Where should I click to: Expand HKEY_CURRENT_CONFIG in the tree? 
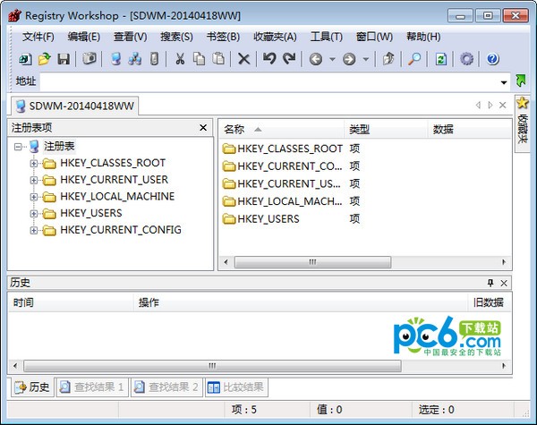[x=34, y=231]
